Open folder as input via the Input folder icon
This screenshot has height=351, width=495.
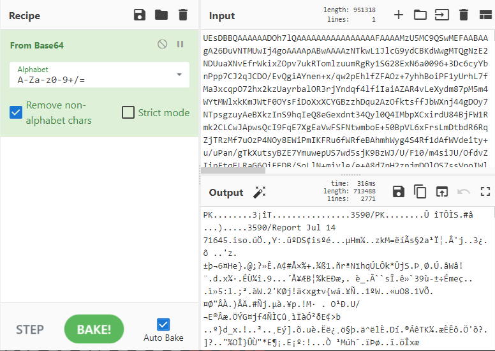pyautogui.click(x=420, y=15)
